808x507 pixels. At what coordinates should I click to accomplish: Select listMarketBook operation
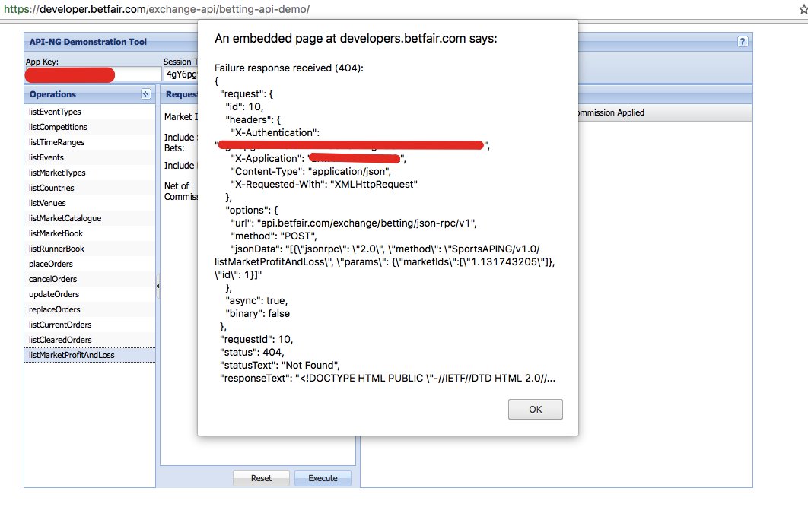click(x=90, y=233)
